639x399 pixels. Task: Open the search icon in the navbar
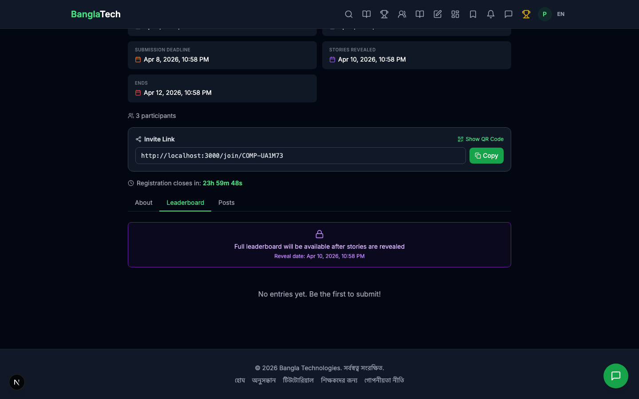[349, 14]
